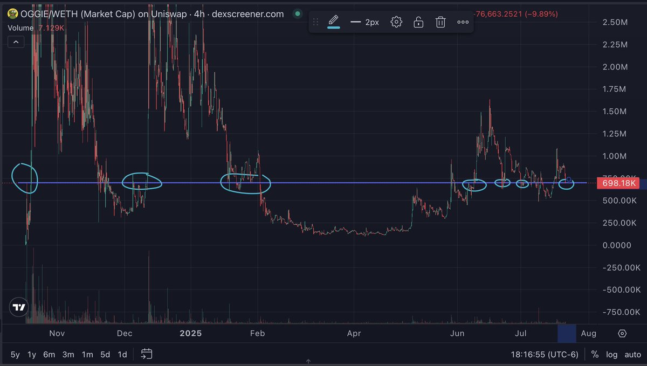Click OGGIE token logo icon
This screenshot has height=366, width=647.
tap(12, 14)
